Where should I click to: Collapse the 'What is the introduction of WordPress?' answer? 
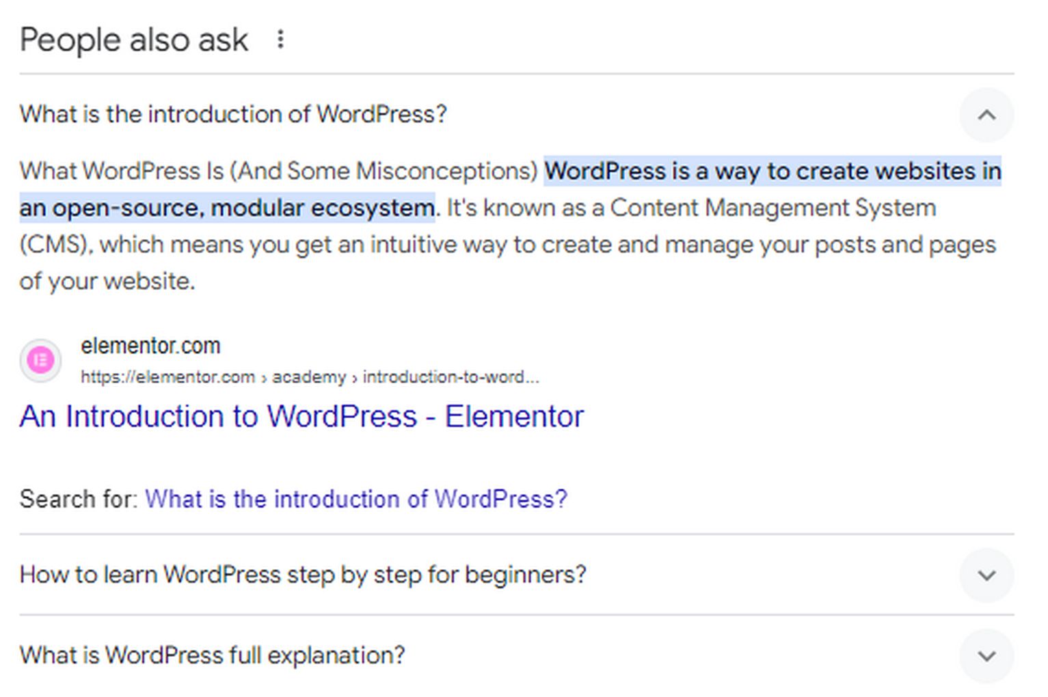pos(986,115)
